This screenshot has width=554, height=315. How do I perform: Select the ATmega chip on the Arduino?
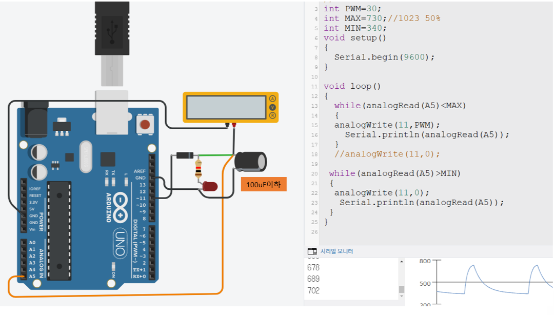coord(58,230)
